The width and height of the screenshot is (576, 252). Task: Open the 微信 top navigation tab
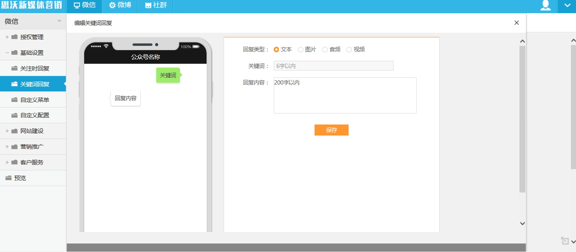tap(84, 6)
